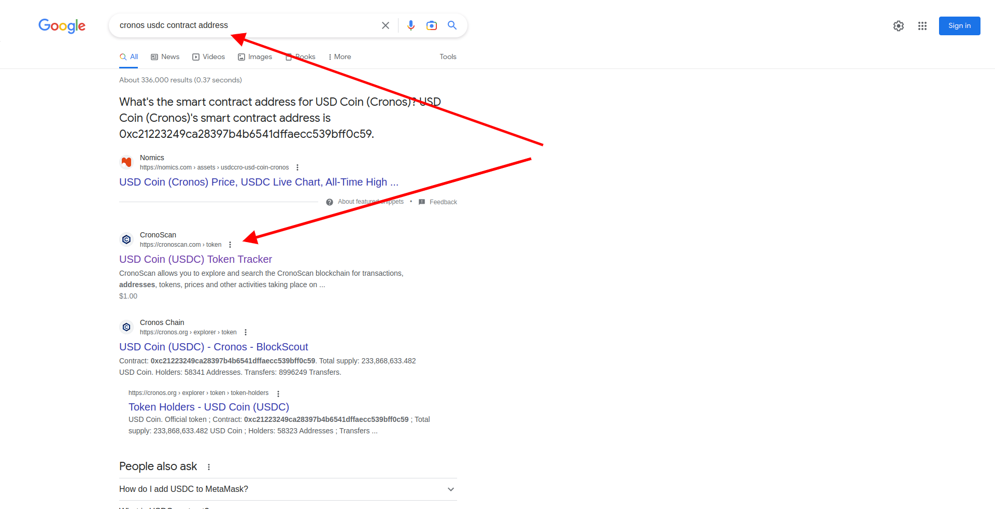Click the Cronos Chain favicon
This screenshot has height=509, width=995.
point(126,327)
